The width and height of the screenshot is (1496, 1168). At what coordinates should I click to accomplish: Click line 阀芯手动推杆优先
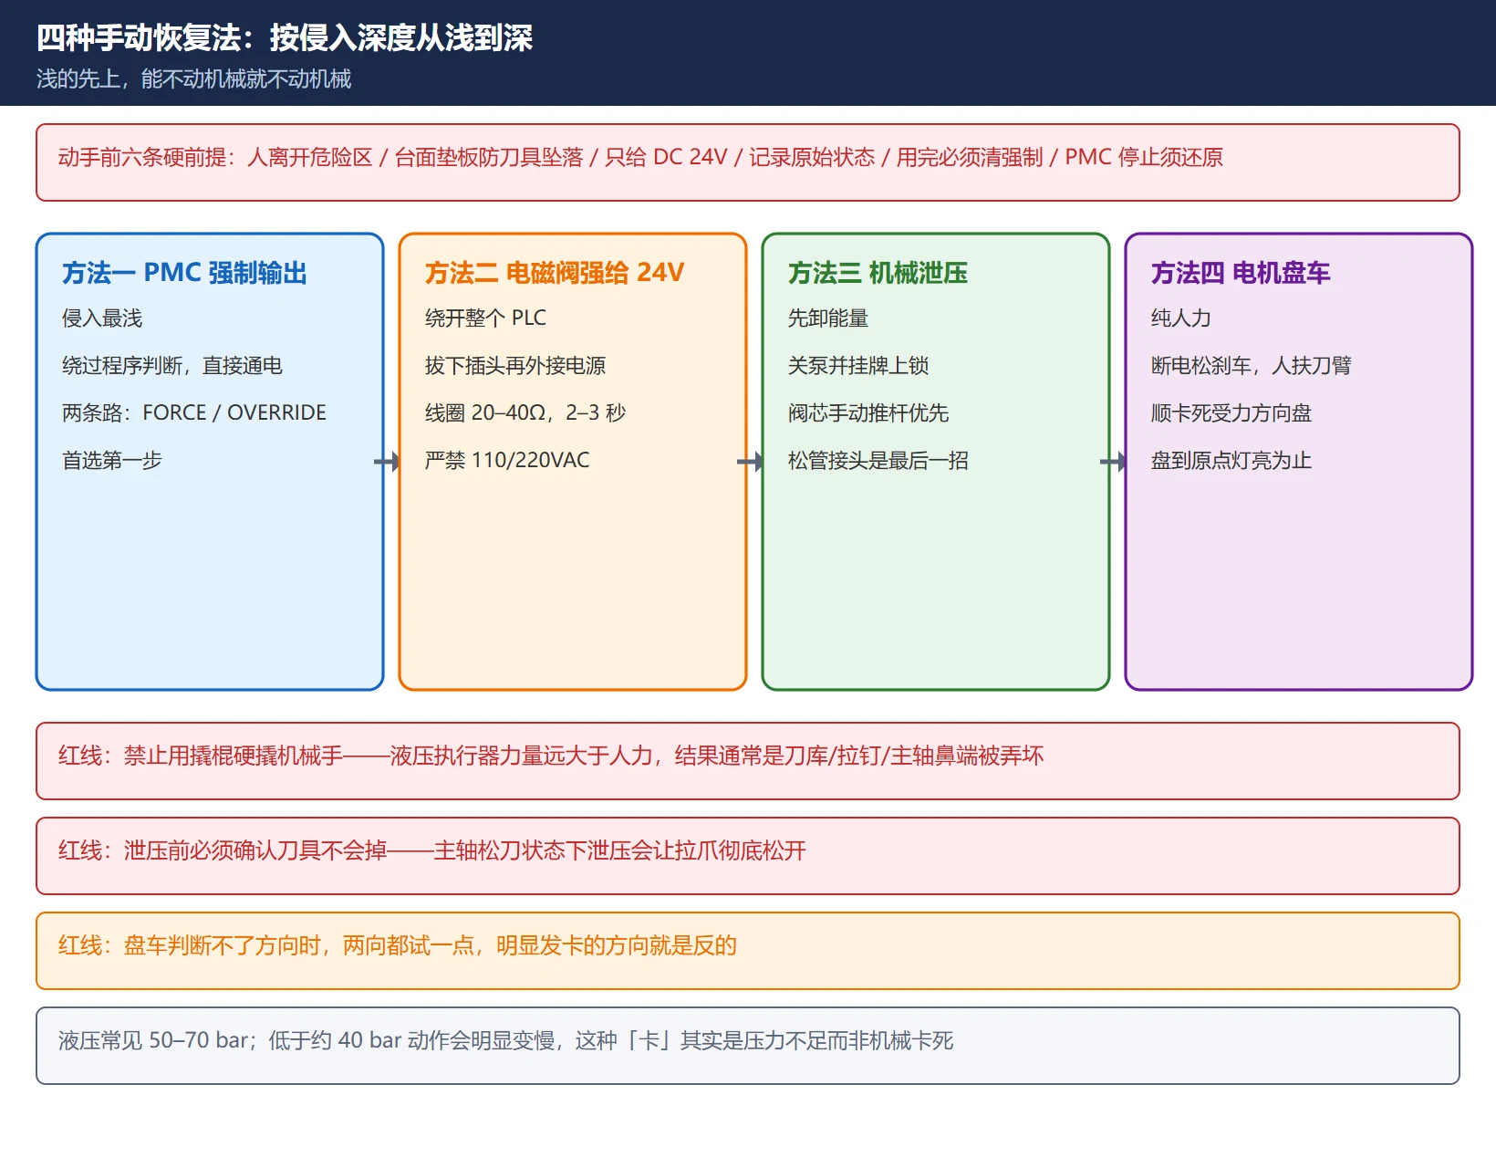[x=868, y=413]
